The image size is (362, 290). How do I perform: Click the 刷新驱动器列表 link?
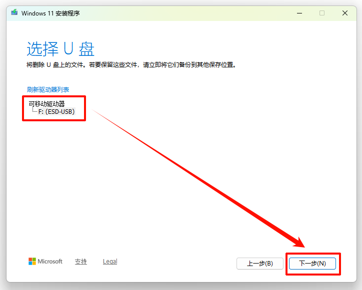48,89
